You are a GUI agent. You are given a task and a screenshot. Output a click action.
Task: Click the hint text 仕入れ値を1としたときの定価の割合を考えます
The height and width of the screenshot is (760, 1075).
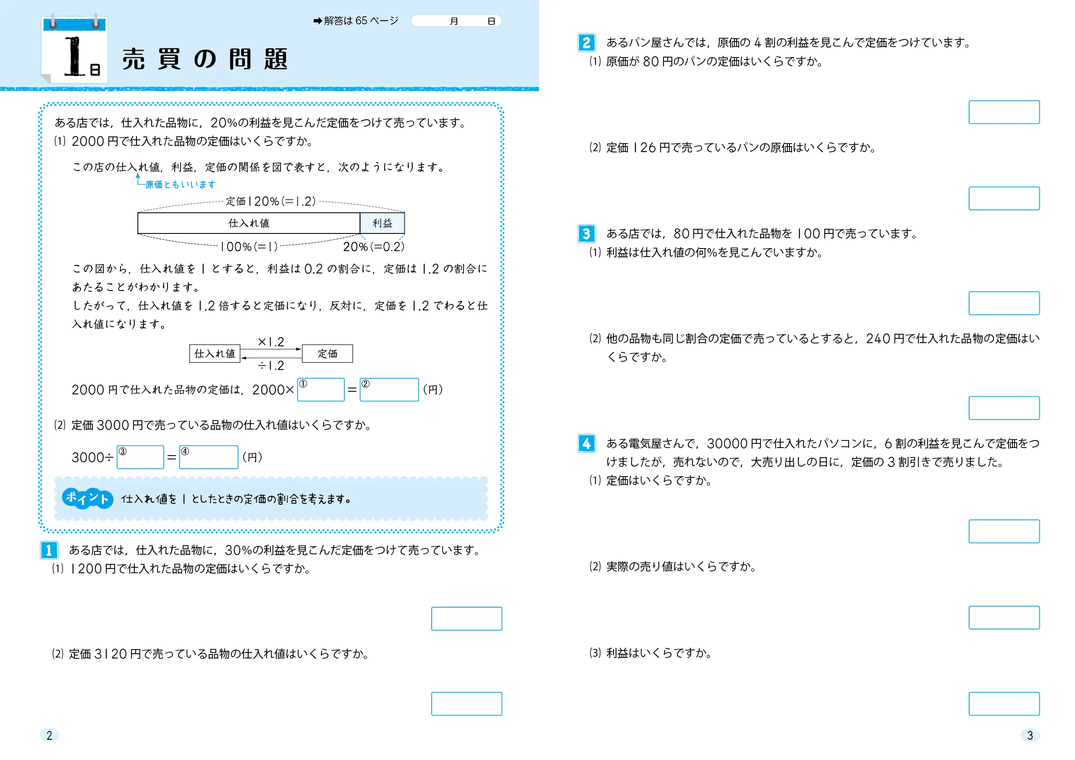236,499
